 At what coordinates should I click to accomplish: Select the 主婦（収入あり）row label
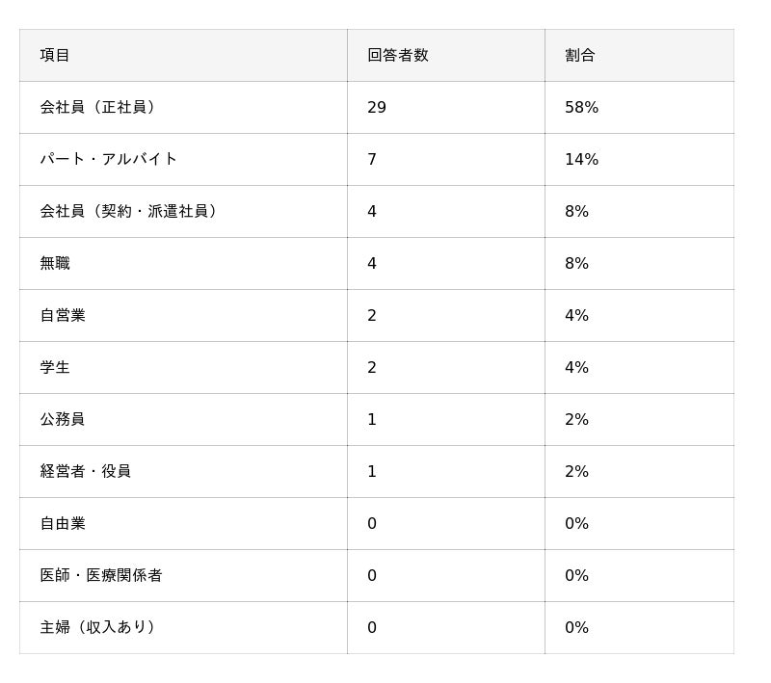(97, 627)
